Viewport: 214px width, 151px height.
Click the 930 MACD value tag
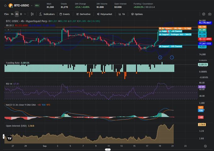(x=201, y=111)
